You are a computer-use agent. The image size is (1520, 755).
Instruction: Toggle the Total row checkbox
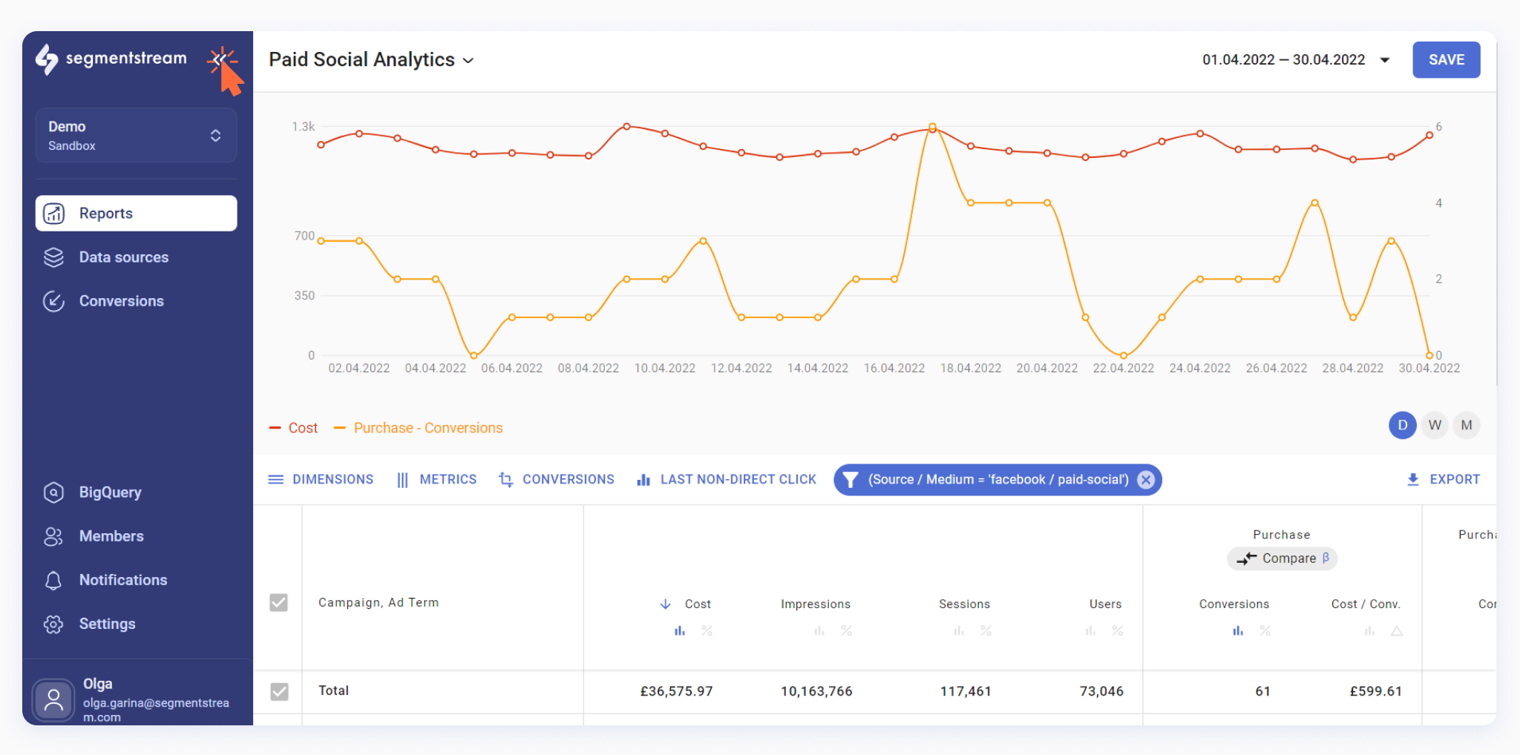click(279, 691)
